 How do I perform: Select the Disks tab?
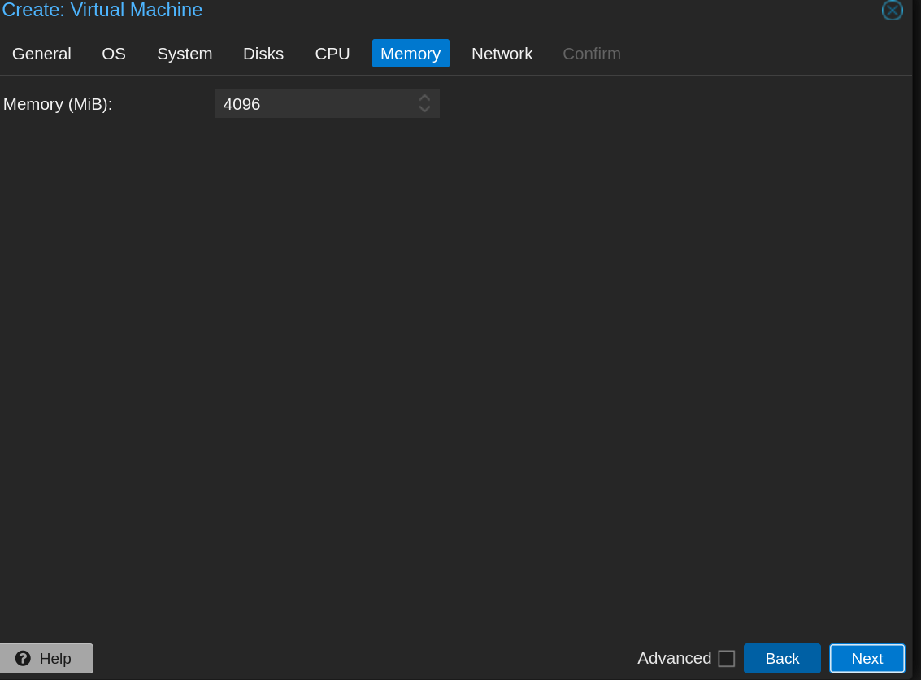click(263, 54)
